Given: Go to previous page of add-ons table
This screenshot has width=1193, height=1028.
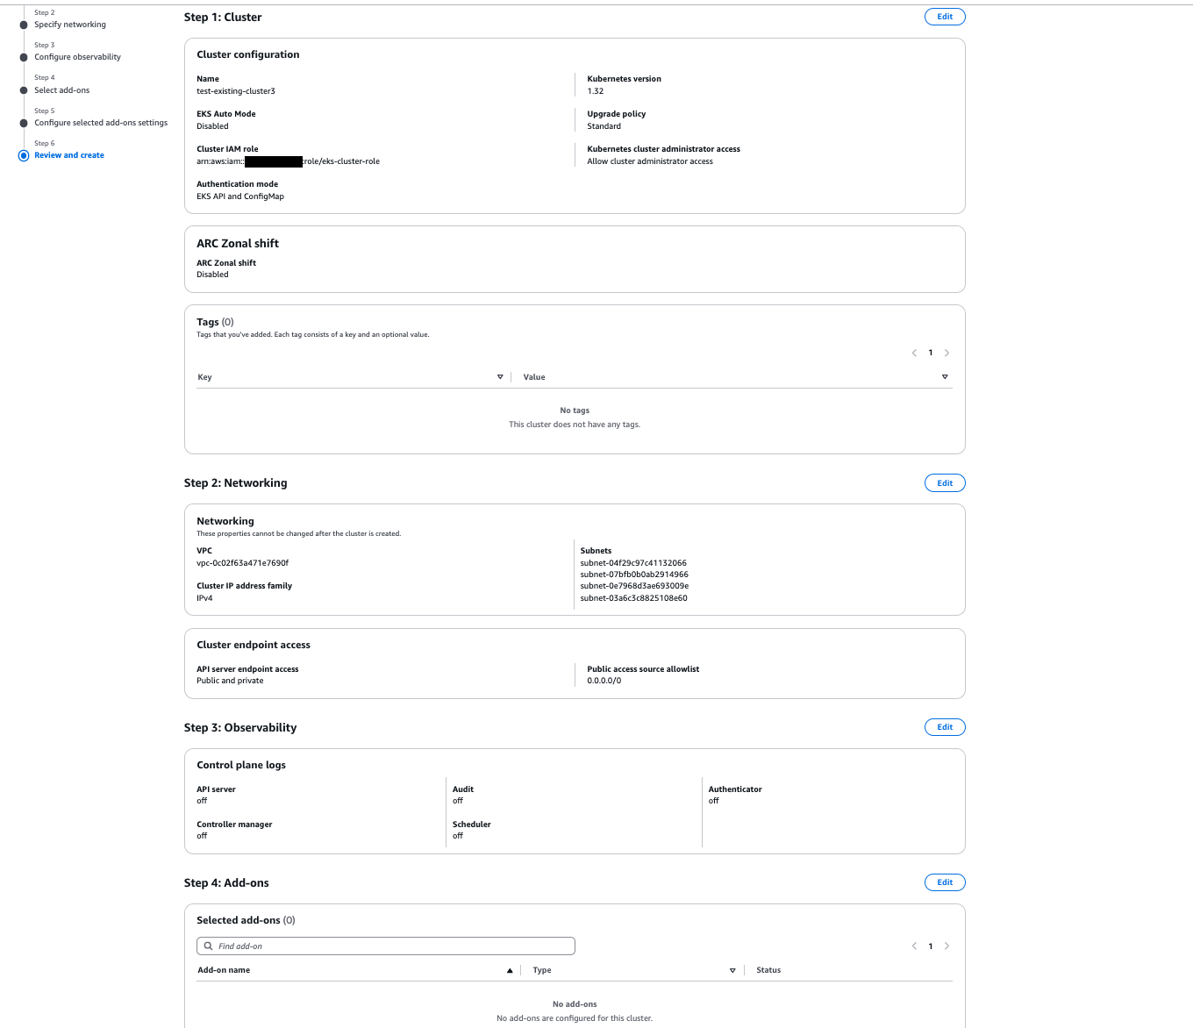Looking at the screenshot, I should pyautogui.click(x=914, y=946).
